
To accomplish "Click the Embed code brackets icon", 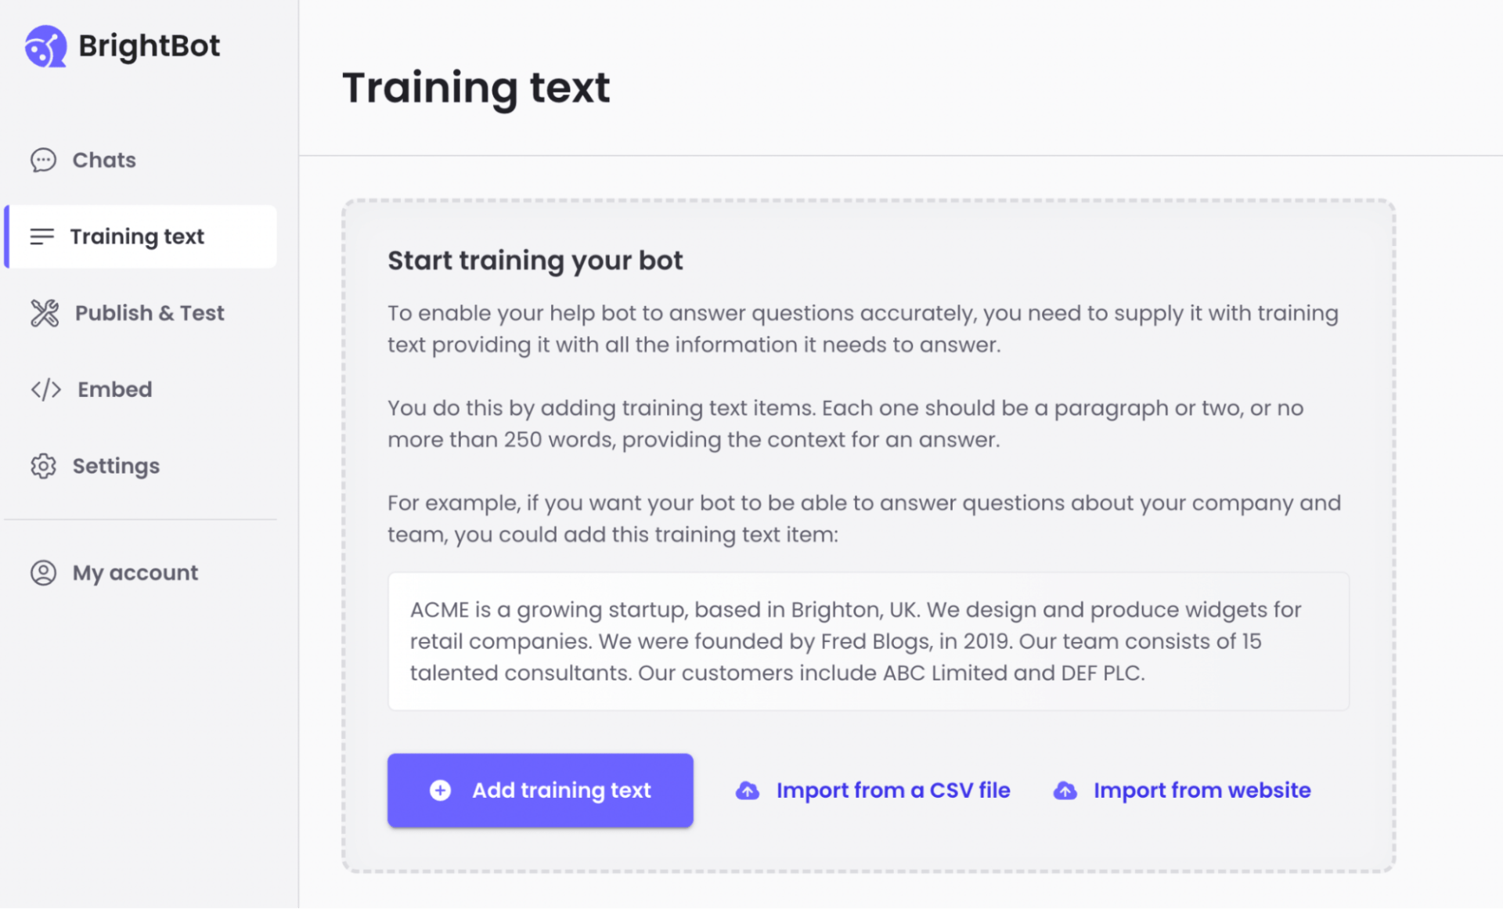I will click(45, 389).
